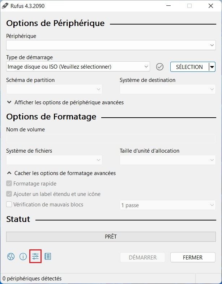This screenshot has width=222, height=284.
Task: Click the Rufus USB drive title icon
Action: coord(5,6)
